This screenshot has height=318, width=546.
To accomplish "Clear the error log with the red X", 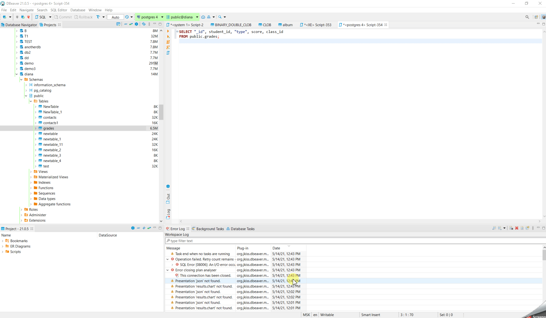I will 517,228.
